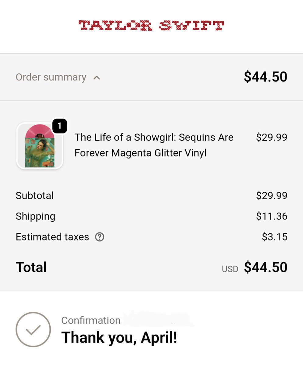Select the Showgirl Magenta Glitter Vinyl title
Image resolution: width=303 pixels, height=366 pixels.
point(154,145)
